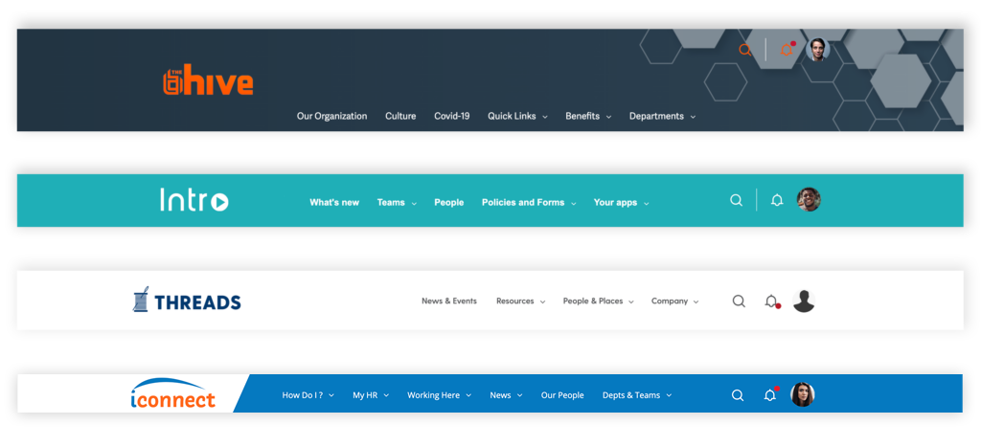
Task: Open user avatar in Hive header
Action: pyautogui.click(x=818, y=50)
